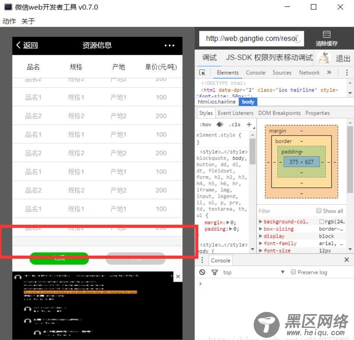Screen dimensions: 354x340
Task: Switch to the Network tab
Action: pyautogui.click(x=309, y=73)
